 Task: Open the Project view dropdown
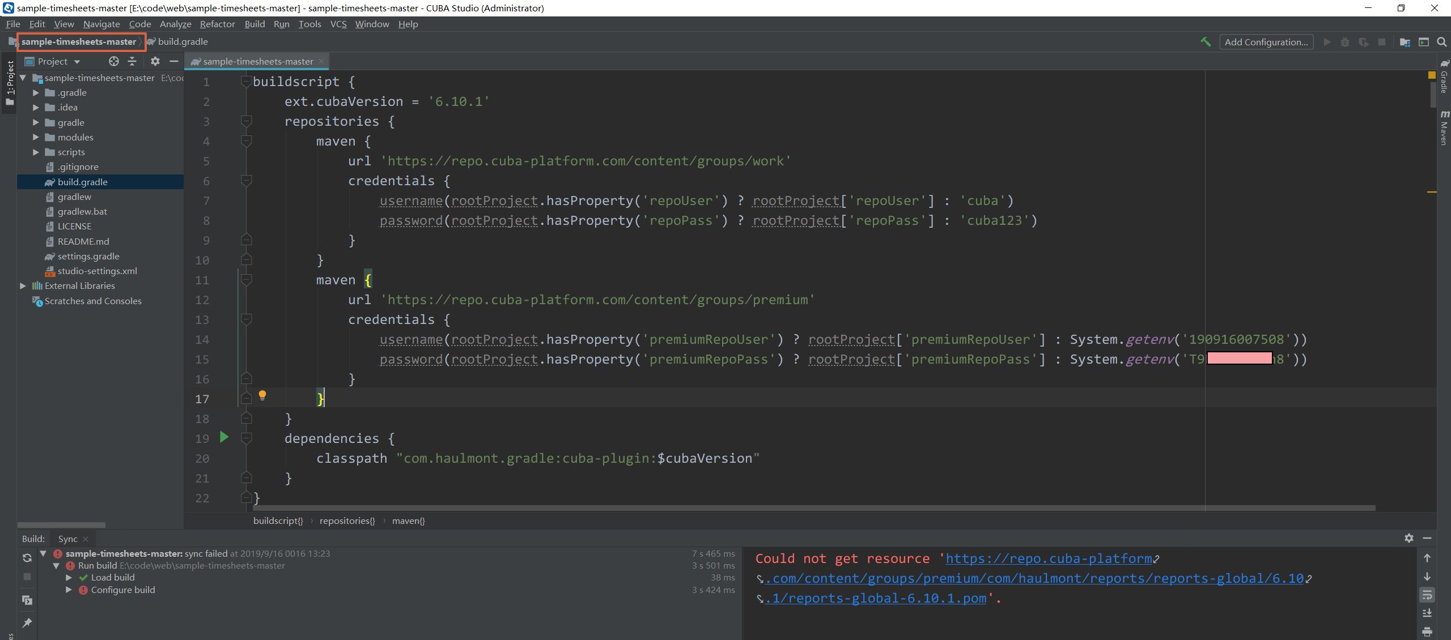coord(77,61)
